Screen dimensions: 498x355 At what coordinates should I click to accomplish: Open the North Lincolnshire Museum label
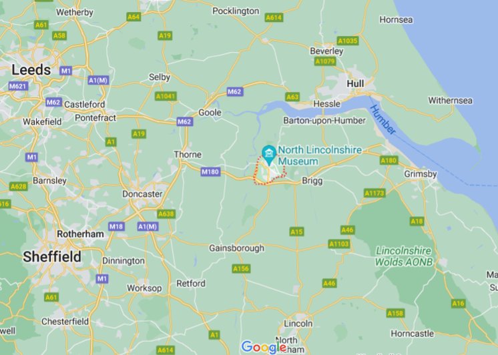click(320, 155)
